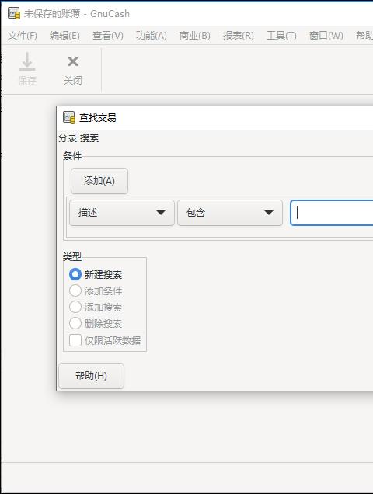
Task: Select the 删除搜索 radio button
Action: pyautogui.click(x=75, y=324)
